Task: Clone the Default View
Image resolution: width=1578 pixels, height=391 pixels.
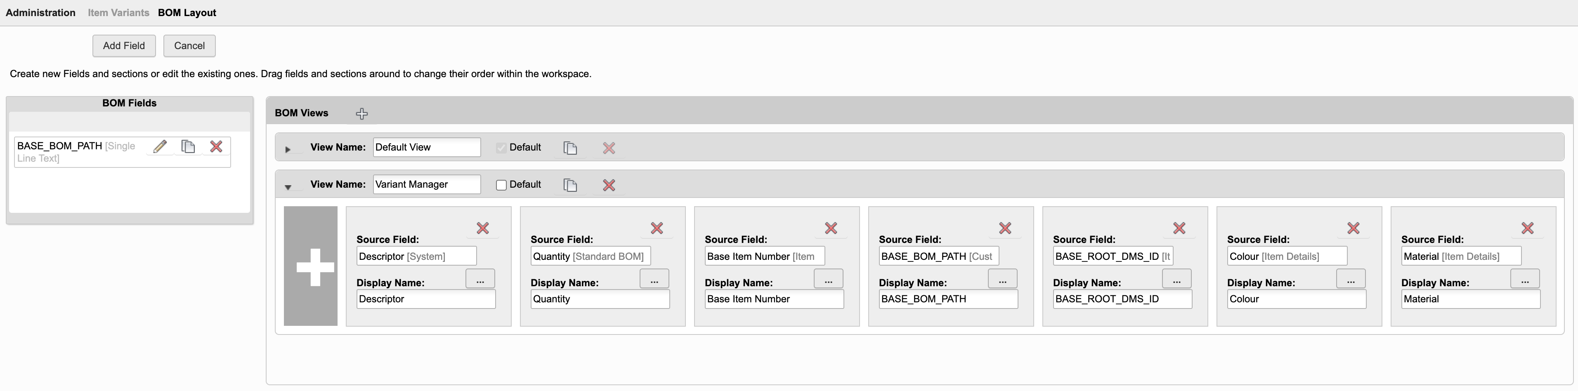Action: click(570, 148)
